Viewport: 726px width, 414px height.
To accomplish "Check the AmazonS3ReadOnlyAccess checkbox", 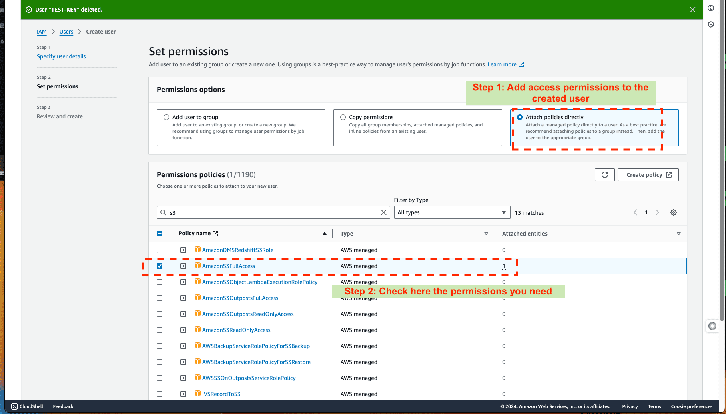I will tap(160, 330).
